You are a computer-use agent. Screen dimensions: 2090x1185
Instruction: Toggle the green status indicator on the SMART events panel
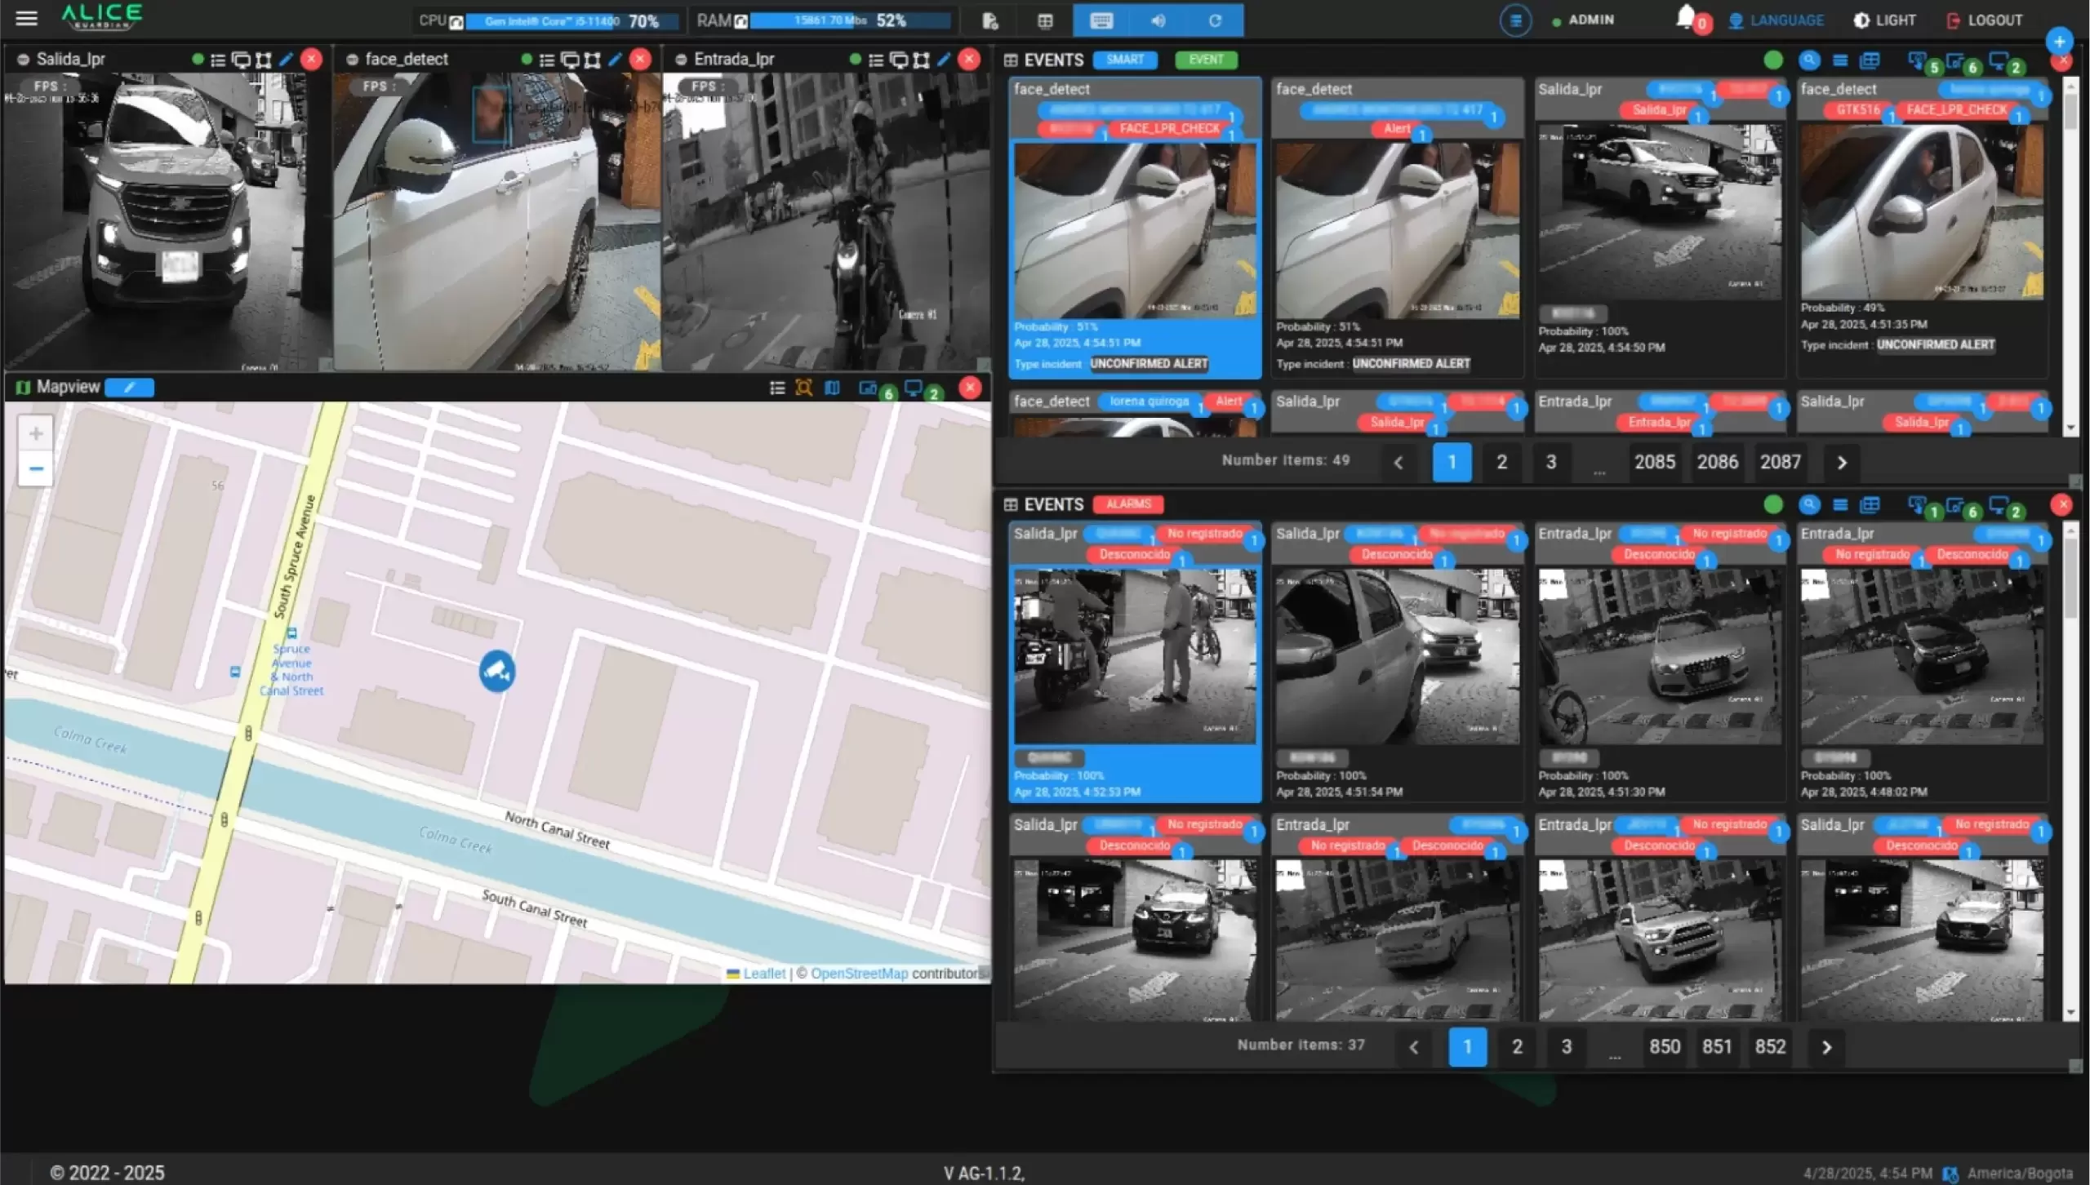coord(1772,60)
